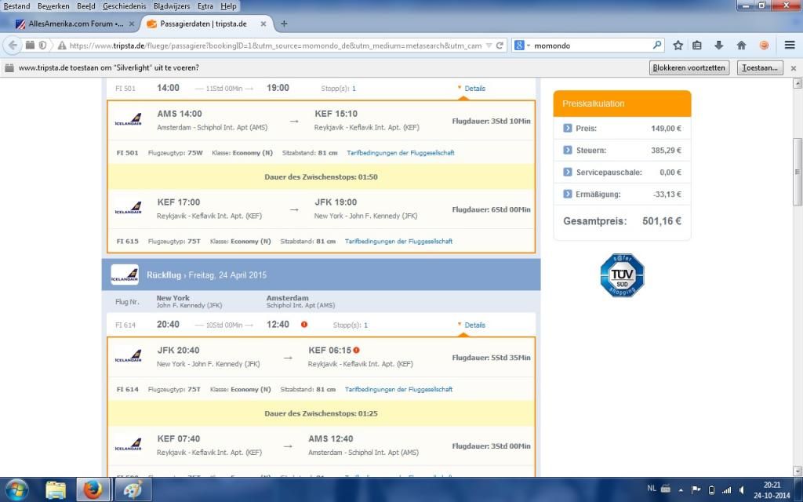Screen dimensions: 803x502
Task: Click the blue arrow icon beside Servicepauschale
Action: pyautogui.click(x=568, y=172)
